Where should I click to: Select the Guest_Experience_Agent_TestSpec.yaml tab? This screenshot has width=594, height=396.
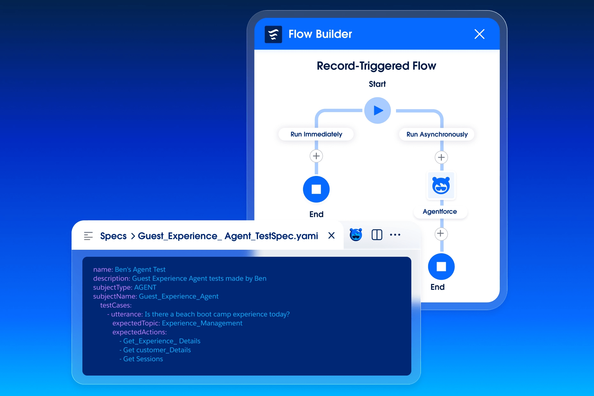(228, 236)
